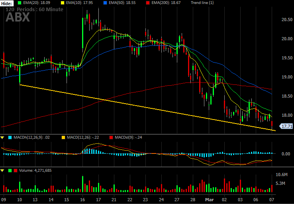This screenshot has width=294, height=204.
Task: Click the 5.3M volume axis label
Action: click(x=280, y=184)
